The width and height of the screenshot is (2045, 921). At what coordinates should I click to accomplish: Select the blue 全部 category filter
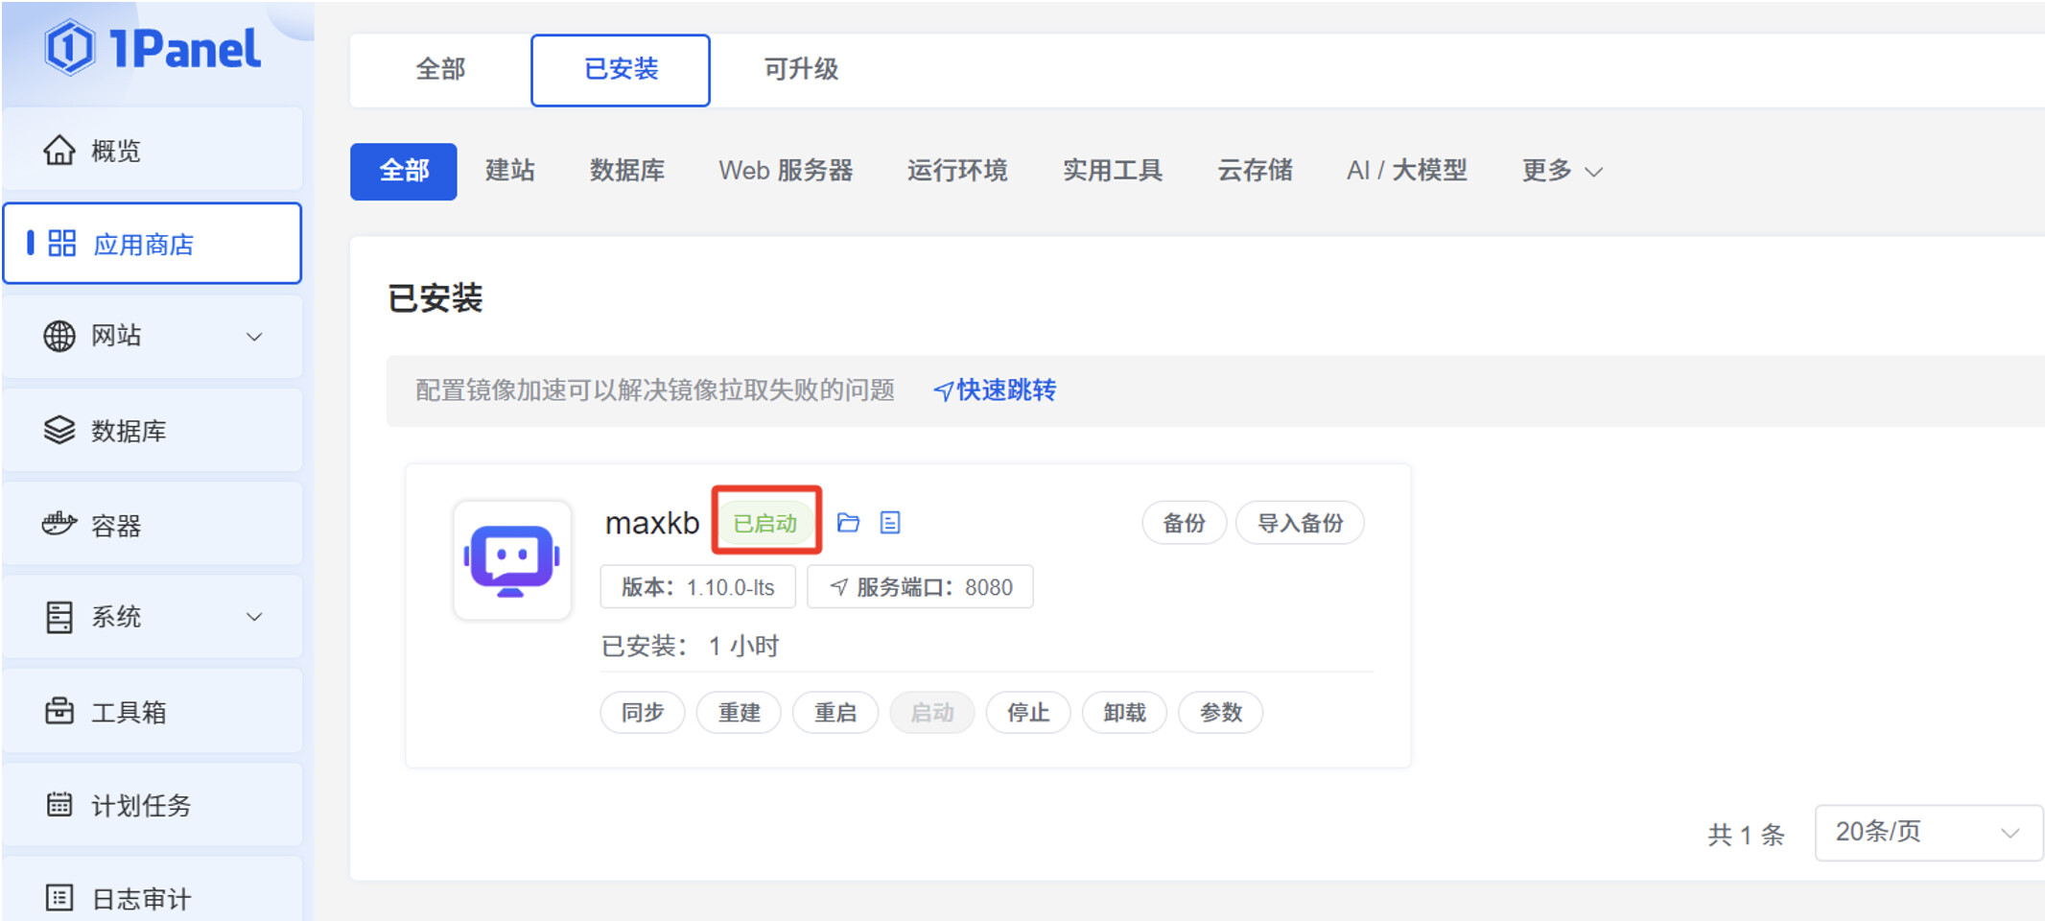tap(404, 171)
